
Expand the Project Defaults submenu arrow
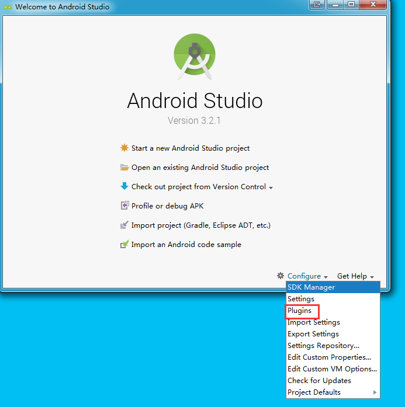tap(375, 392)
